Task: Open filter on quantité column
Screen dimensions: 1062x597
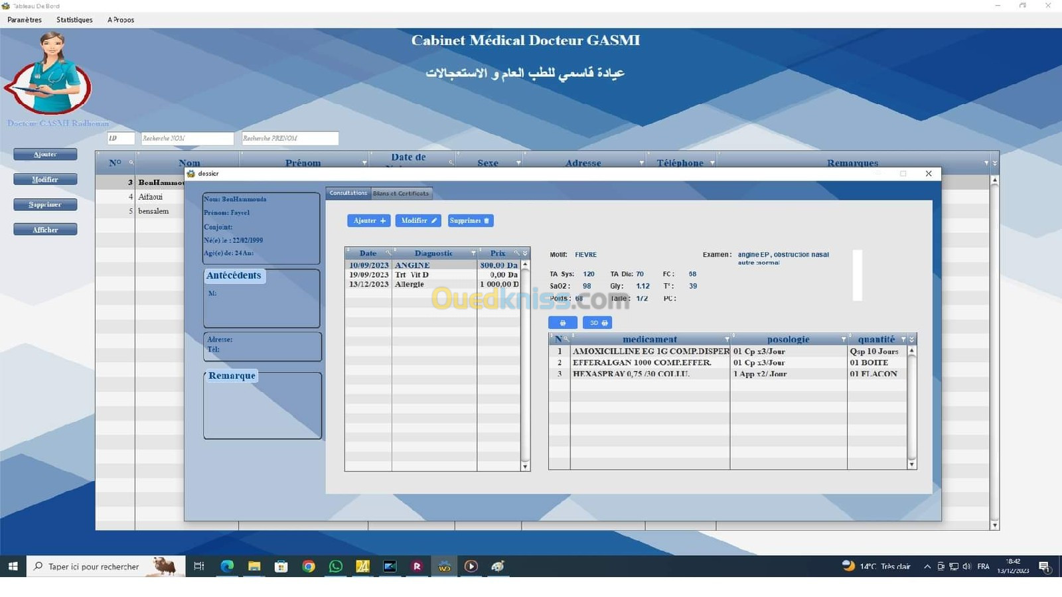Action: point(903,340)
